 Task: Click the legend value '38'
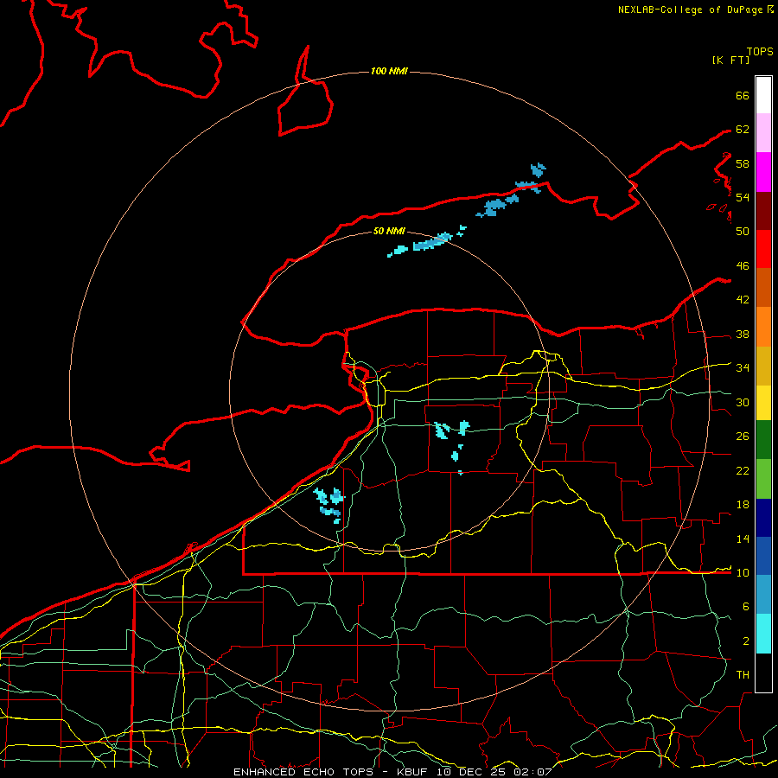pyautogui.click(x=743, y=334)
